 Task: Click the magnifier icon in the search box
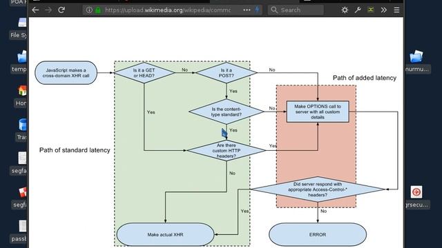pos(274,10)
